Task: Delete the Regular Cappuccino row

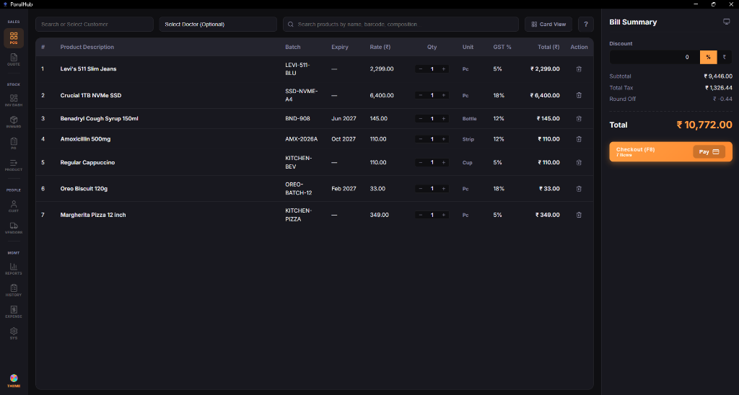Action: point(579,162)
